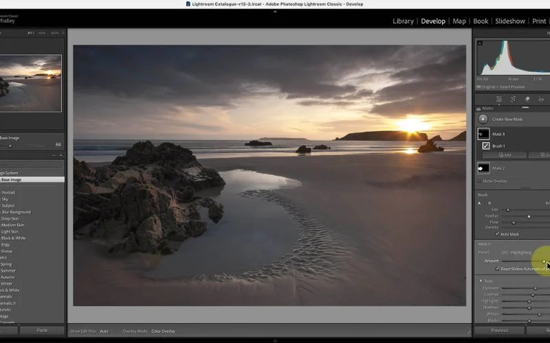Select the Brush 1 component icon
Viewport: 550px width, 343px height.
[486, 146]
